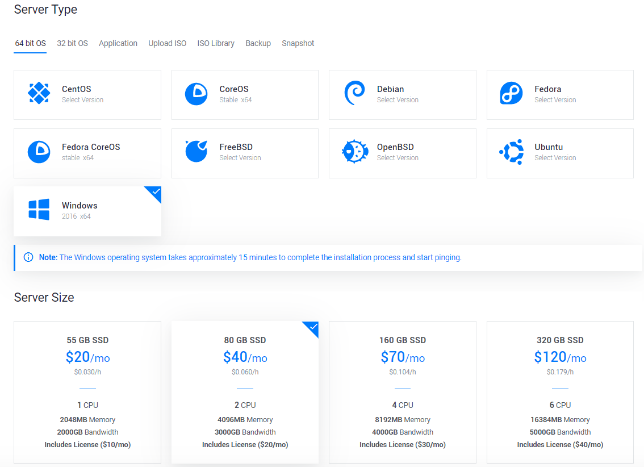This screenshot has width=644, height=467.
Task: Click the CoreOS name label
Action: click(x=234, y=89)
